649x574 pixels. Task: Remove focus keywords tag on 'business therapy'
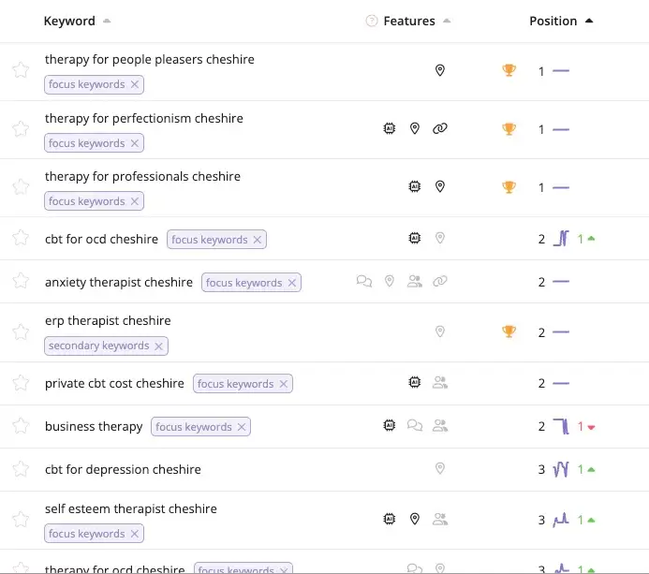pos(242,427)
